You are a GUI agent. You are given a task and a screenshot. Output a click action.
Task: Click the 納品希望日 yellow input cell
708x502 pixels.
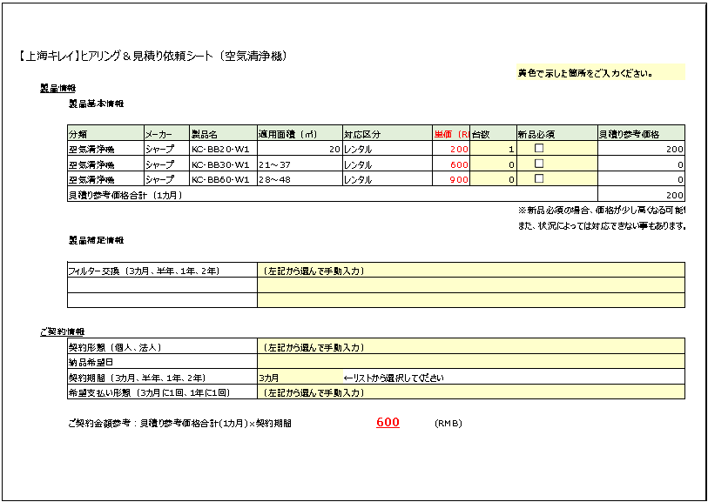click(x=392, y=361)
